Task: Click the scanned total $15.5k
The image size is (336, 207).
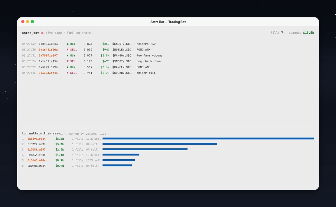Action: tap(309, 33)
